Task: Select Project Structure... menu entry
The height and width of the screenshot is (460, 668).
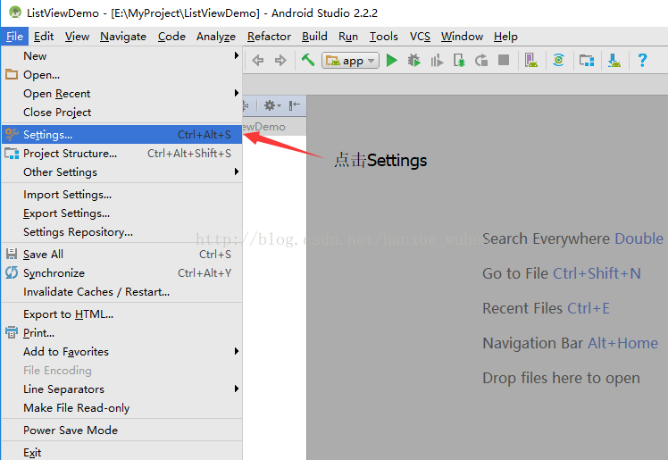Action: (x=121, y=154)
